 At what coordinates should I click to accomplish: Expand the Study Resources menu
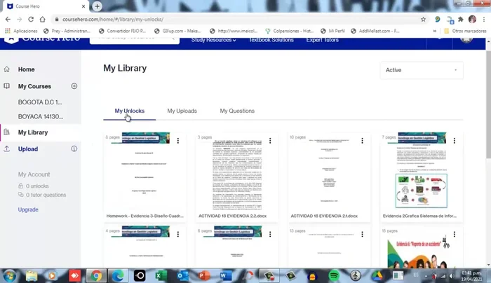coord(213,40)
